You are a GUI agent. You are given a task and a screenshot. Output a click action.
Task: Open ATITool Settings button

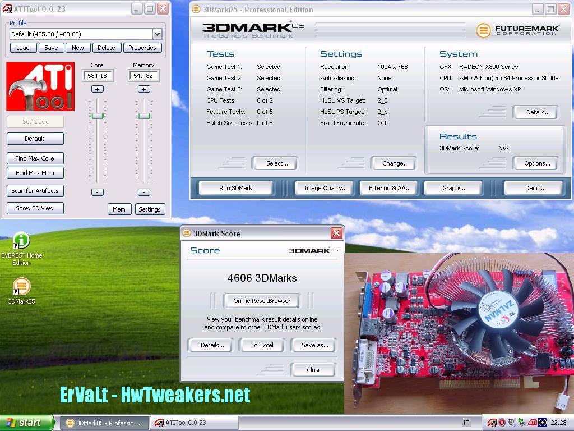click(x=149, y=209)
